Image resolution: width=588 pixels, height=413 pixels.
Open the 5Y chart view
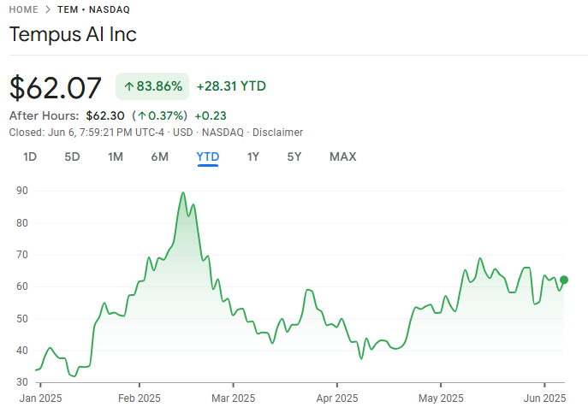pyautogui.click(x=294, y=156)
